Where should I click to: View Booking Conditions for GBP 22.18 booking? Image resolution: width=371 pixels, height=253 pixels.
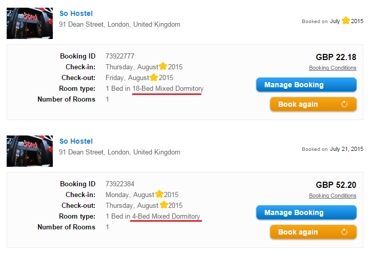pos(332,68)
